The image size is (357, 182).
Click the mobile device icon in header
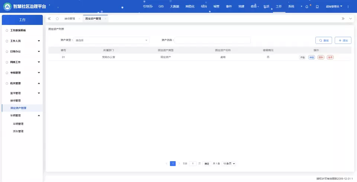[317, 7]
